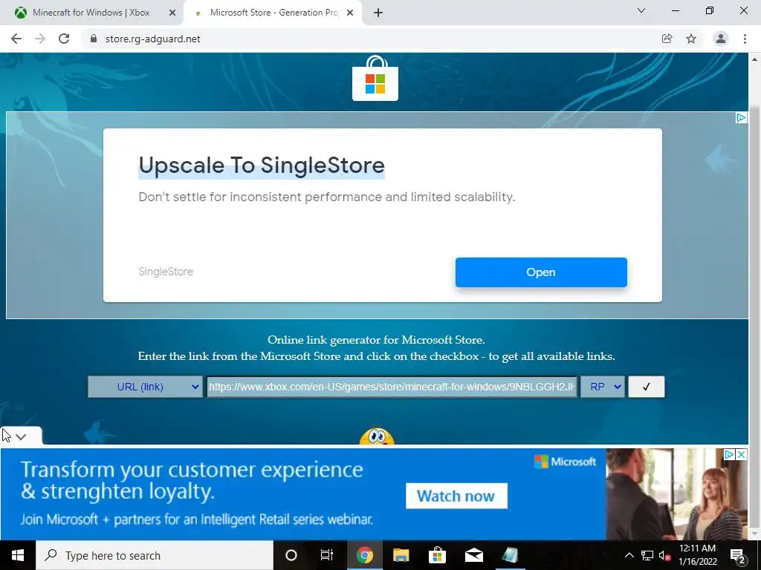
Task: Click the notepad-like app on taskbar
Action: [510, 555]
